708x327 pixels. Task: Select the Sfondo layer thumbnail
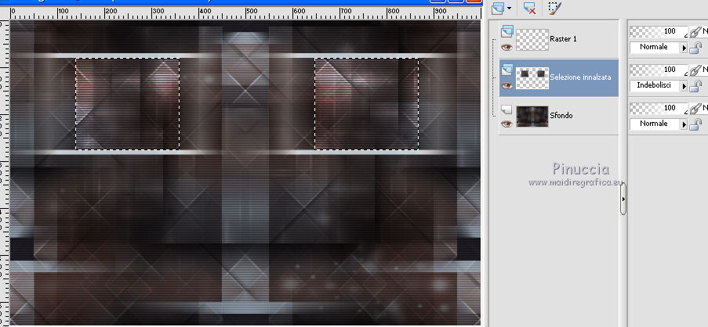pos(532,117)
